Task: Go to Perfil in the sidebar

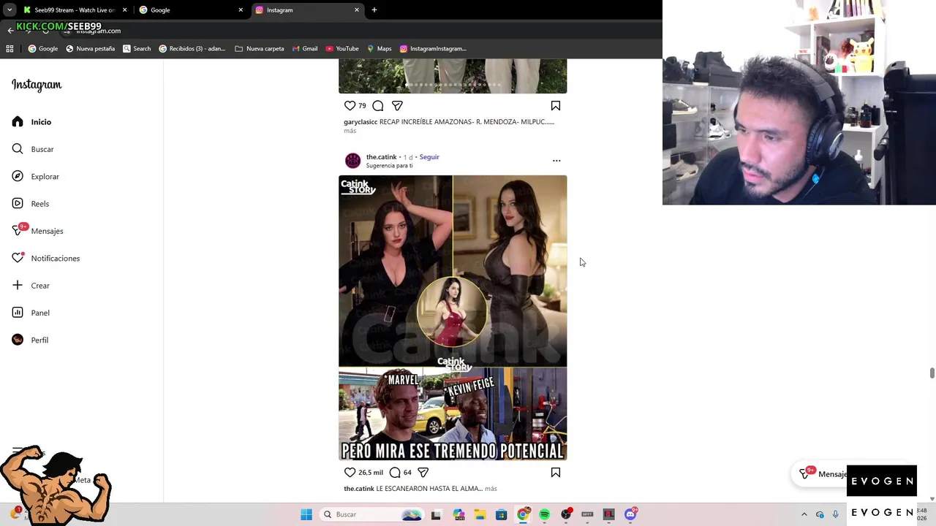Action: pyautogui.click(x=30, y=340)
